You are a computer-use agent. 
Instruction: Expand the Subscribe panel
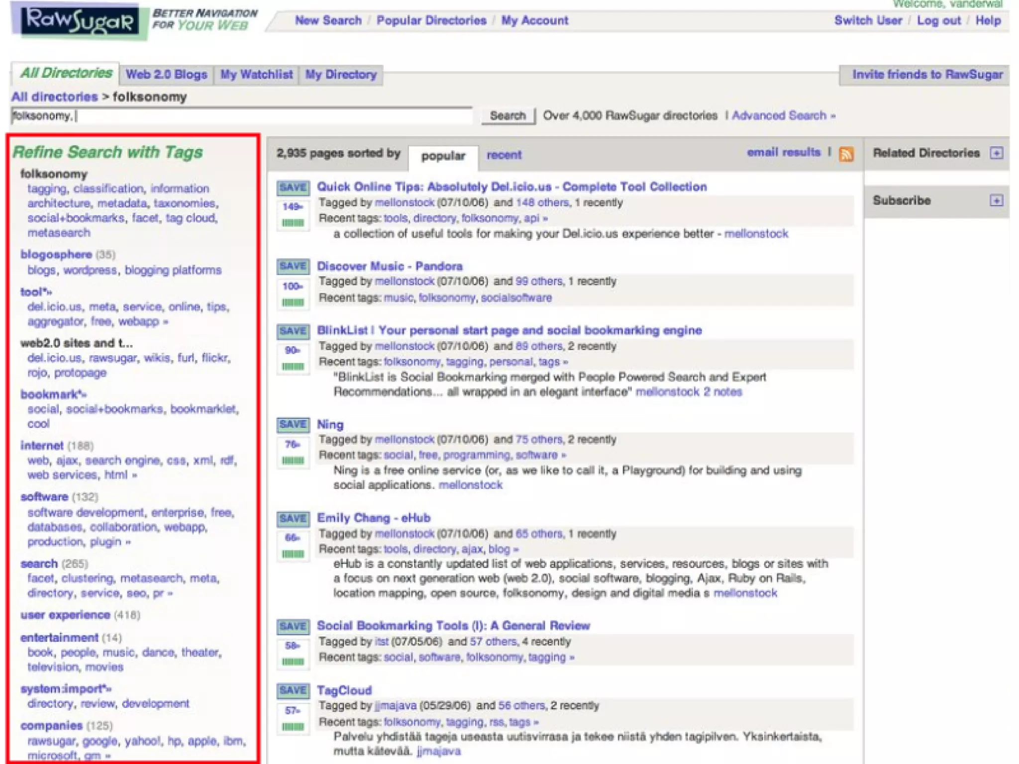pyautogui.click(x=996, y=200)
